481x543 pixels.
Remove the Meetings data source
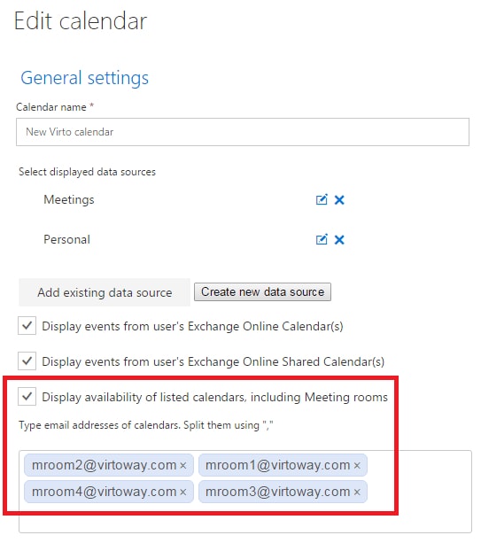coord(339,200)
